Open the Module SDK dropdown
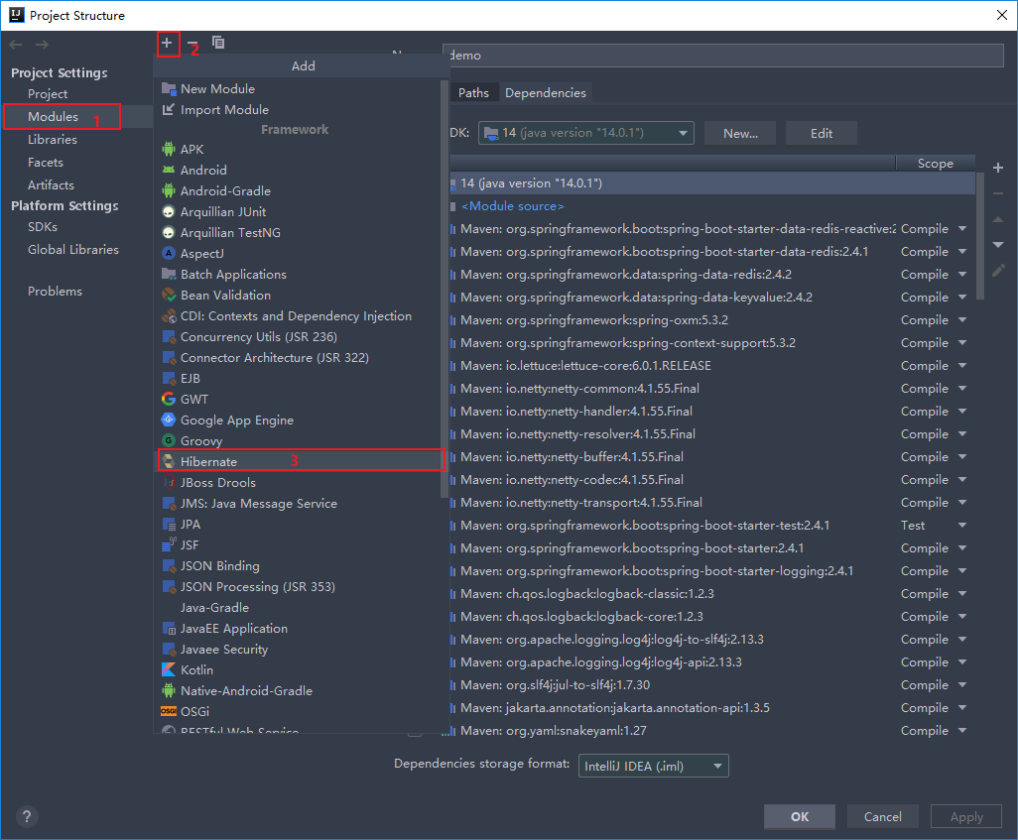The image size is (1018, 840). 586,133
